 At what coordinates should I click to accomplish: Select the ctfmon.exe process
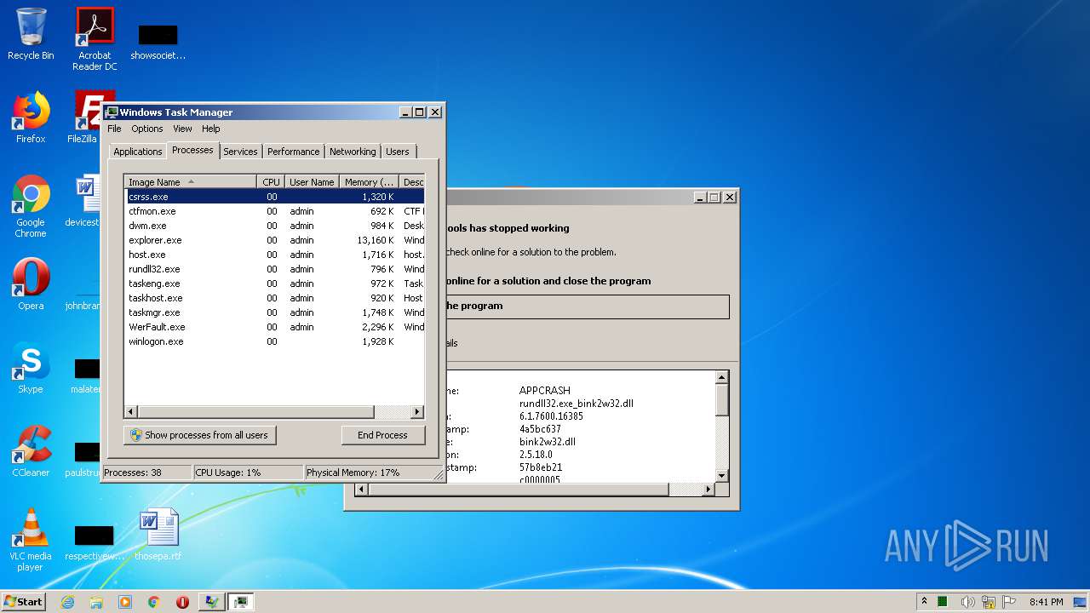coord(274,211)
